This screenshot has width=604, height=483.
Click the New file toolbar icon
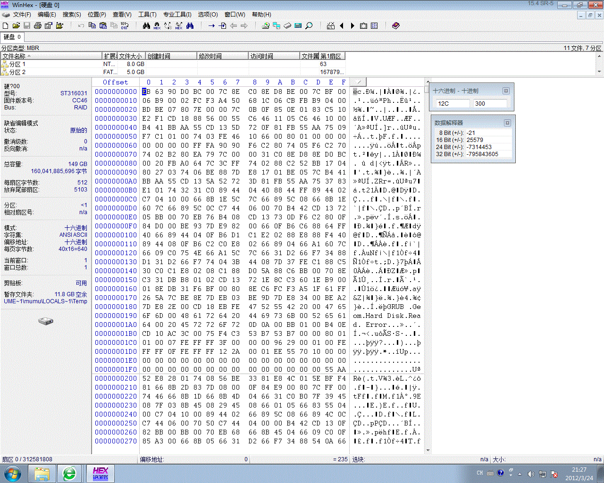[6, 25]
